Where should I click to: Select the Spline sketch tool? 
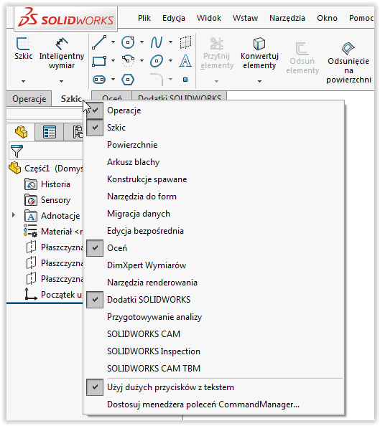[157, 42]
